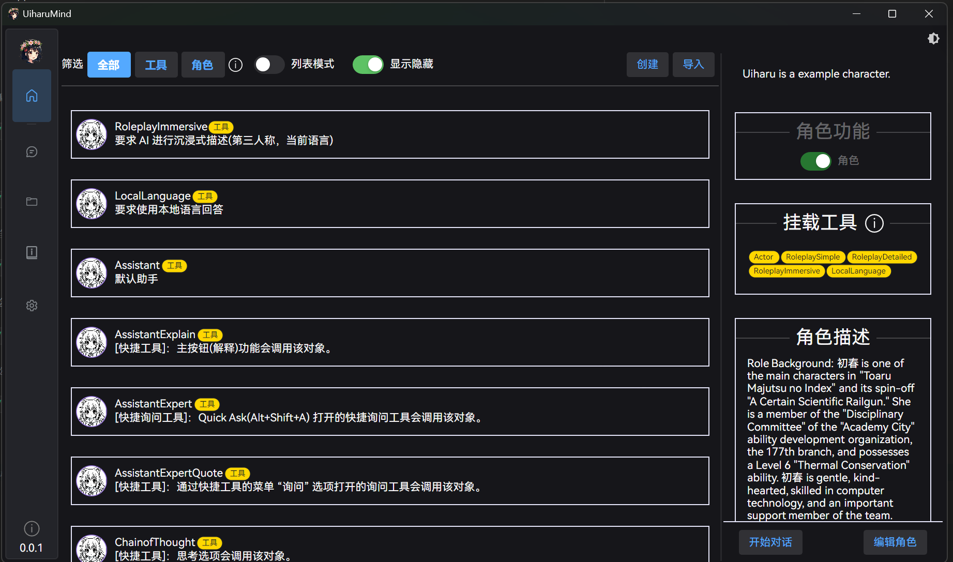
Task: Select the 全部 filter tab
Action: pos(109,65)
